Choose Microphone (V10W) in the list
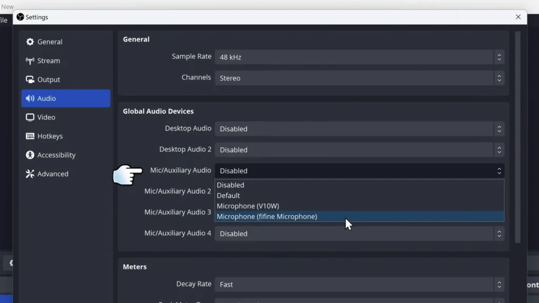This screenshot has height=303, width=539. (360, 206)
